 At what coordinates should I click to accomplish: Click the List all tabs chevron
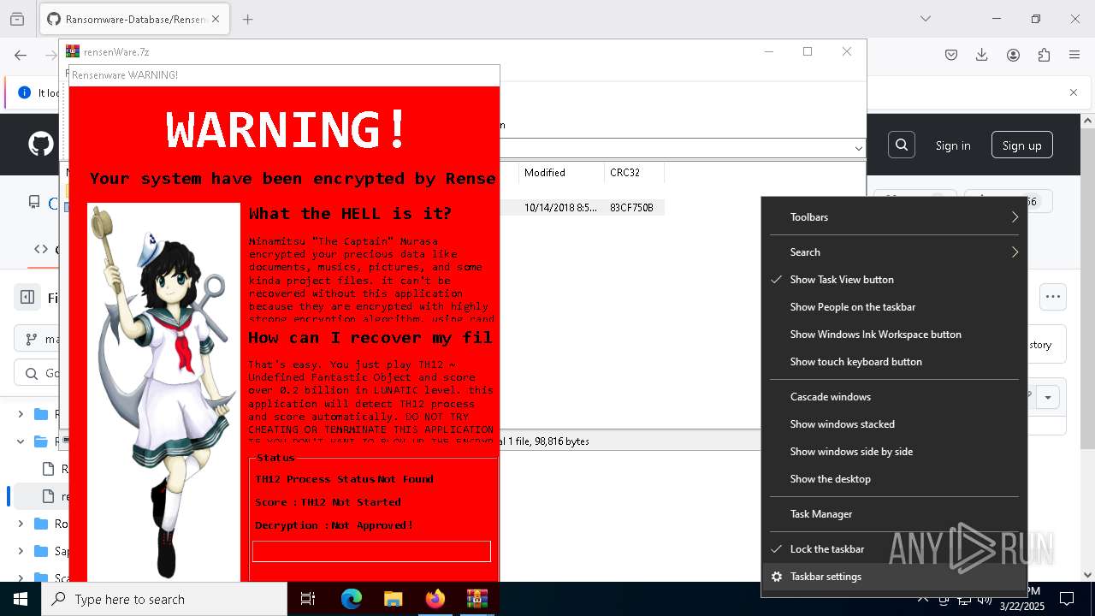click(926, 19)
